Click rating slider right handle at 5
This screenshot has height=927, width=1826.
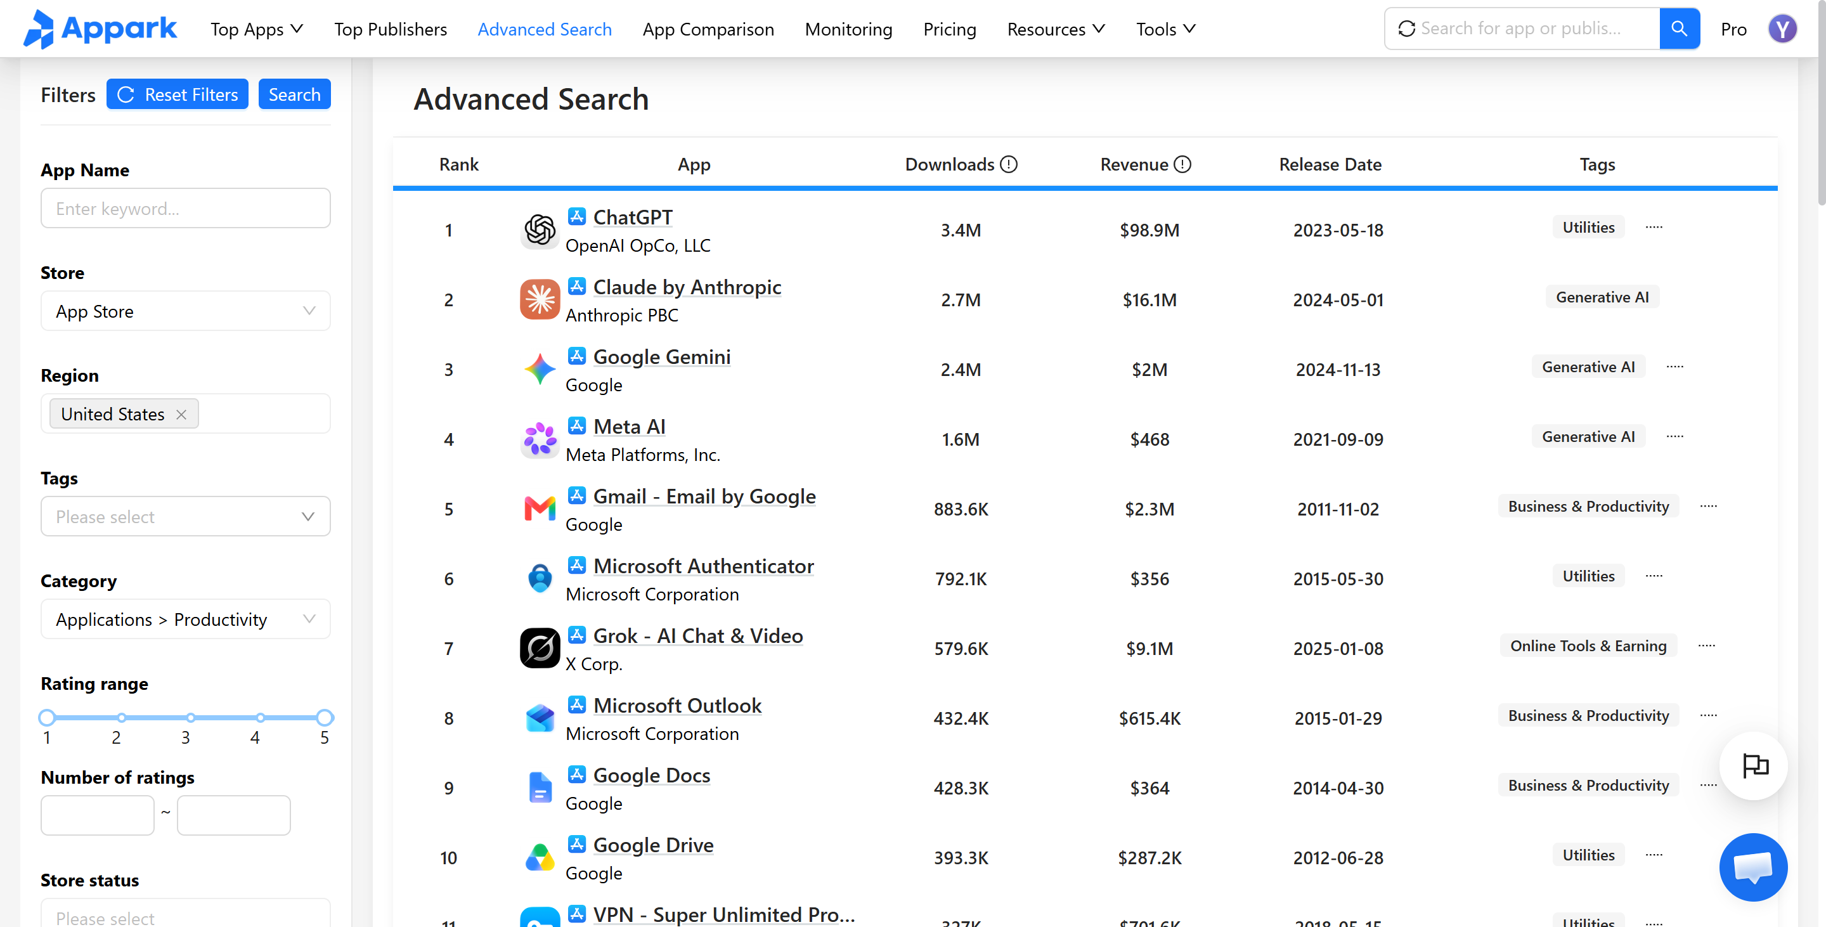click(x=325, y=717)
